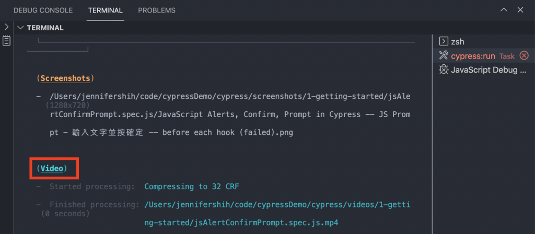Click the JavaScript Debug bug icon

[443, 70]
